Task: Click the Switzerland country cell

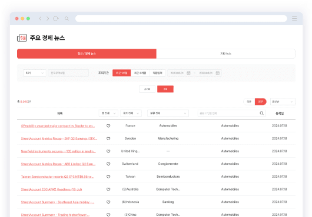Action: pyautogui.click(x=130, y=164)
